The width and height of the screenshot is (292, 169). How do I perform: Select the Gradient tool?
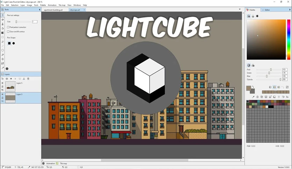[2, 33]
